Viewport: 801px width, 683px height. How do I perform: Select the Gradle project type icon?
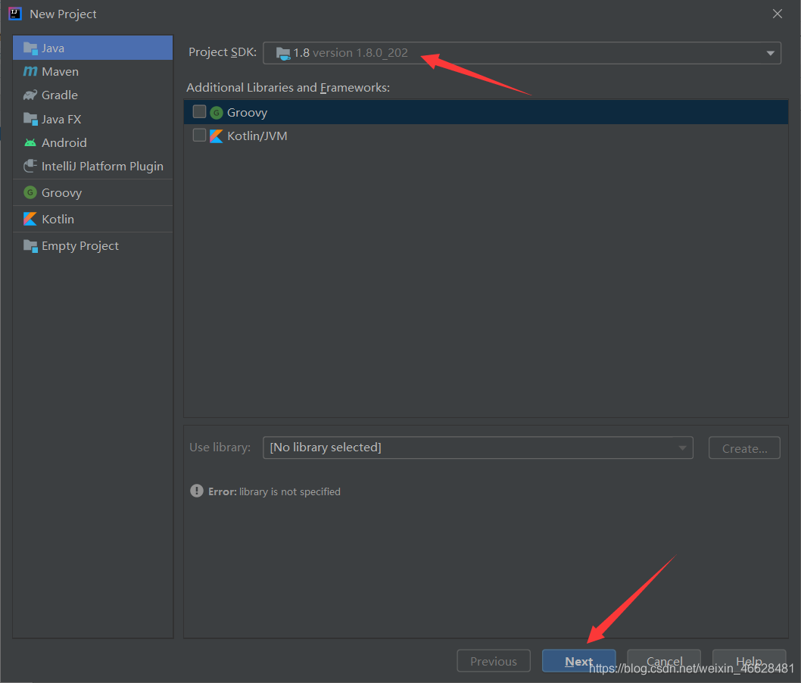click(x=31, y=95)
